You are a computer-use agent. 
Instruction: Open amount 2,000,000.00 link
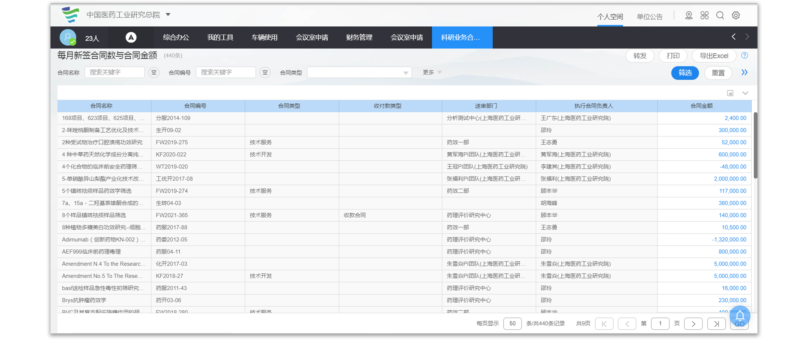pyautogui.click(x=730, y=179)
